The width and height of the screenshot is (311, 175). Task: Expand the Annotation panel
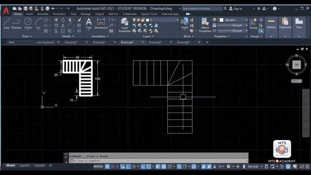pos(100,36)
